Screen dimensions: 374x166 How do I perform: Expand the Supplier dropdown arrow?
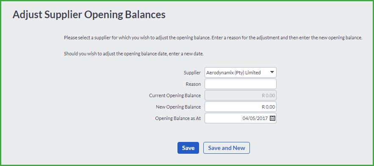(272, 72)
